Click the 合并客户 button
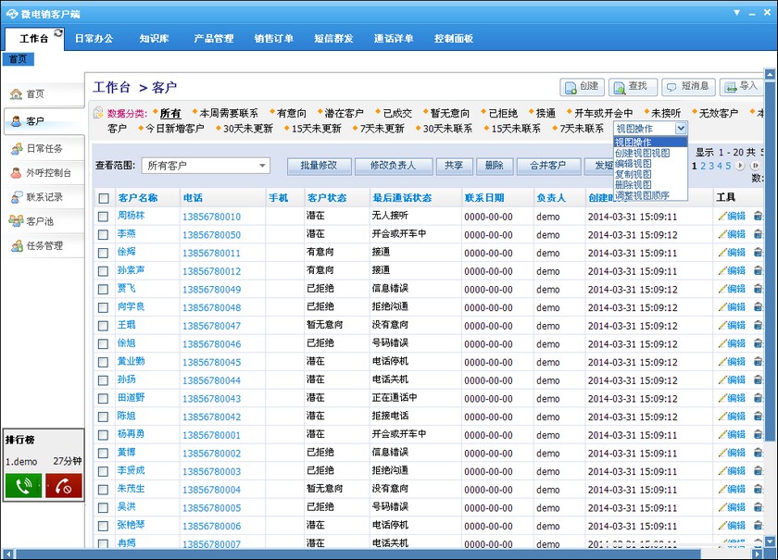The width and height of the screenshot is (778, 560). click(x=548, y=166)
